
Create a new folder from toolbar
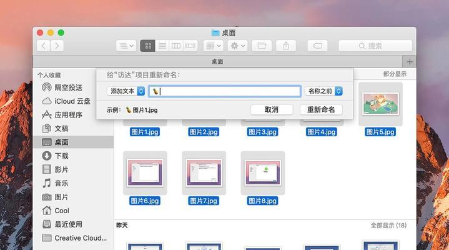click(262, 46)
